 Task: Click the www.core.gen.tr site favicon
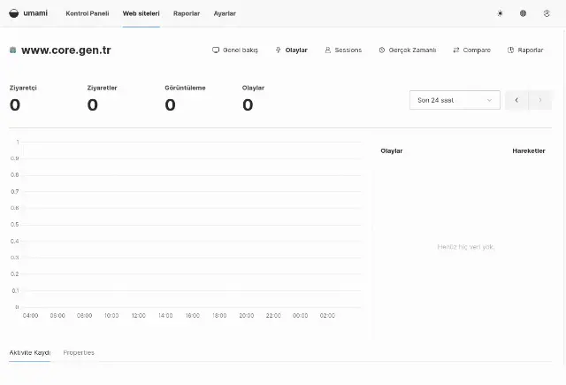13,50
